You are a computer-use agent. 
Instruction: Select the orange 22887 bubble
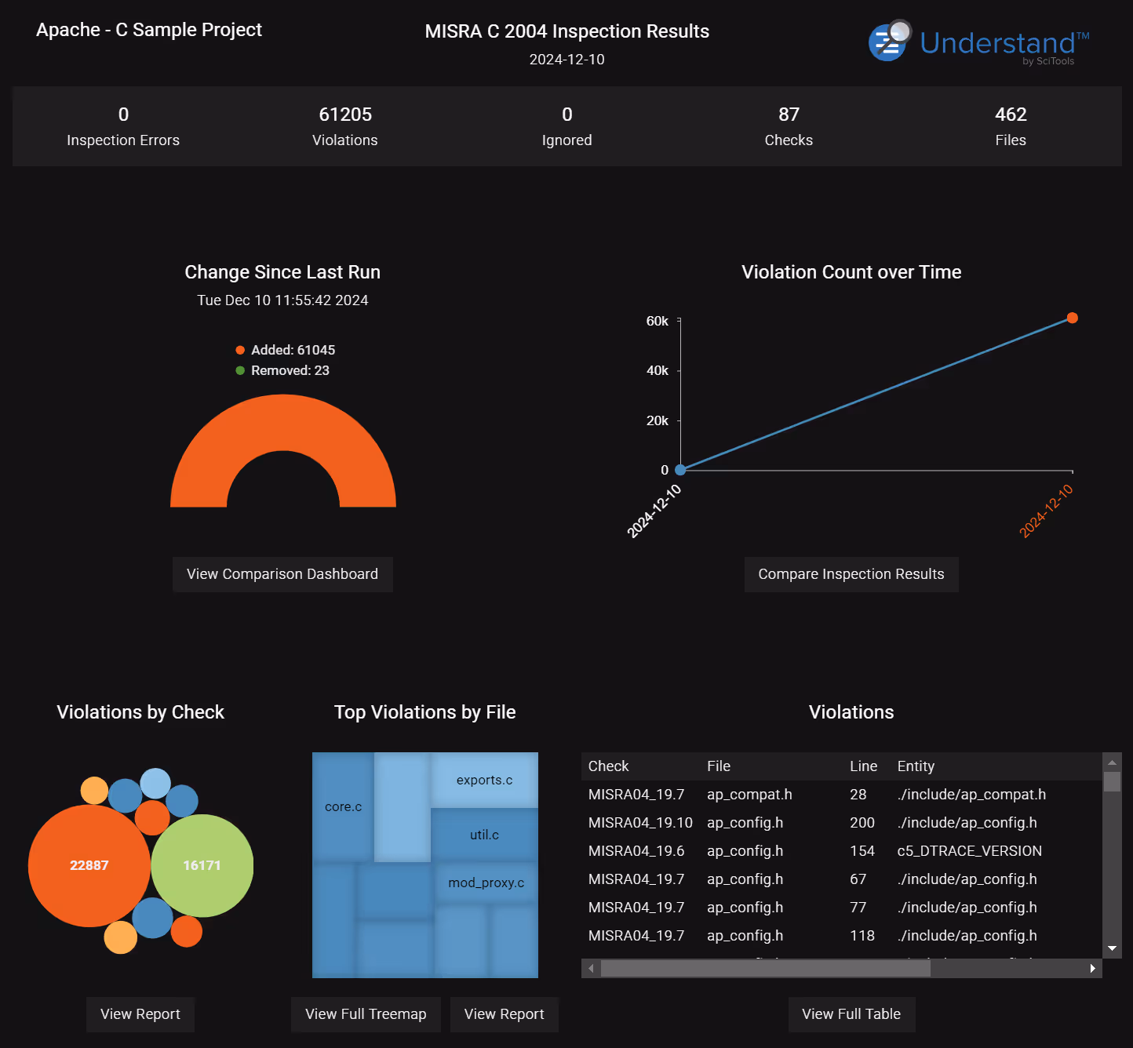(x=89, y=865)
